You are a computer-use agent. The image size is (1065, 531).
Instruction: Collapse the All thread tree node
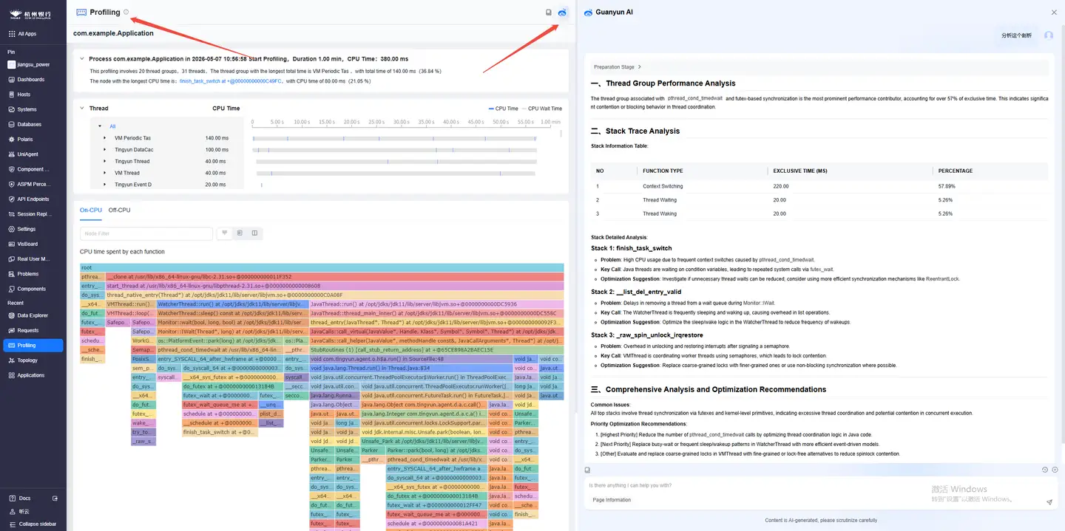(100, 126)
